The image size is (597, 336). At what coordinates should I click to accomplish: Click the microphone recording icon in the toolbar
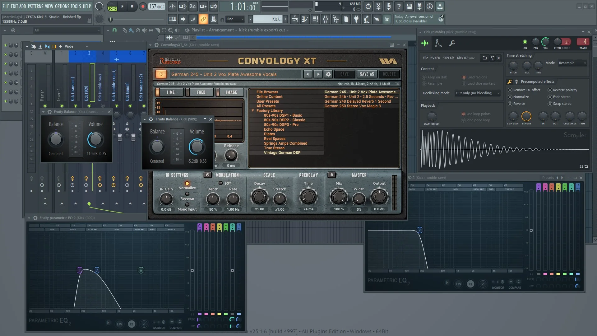coord(388,6)
